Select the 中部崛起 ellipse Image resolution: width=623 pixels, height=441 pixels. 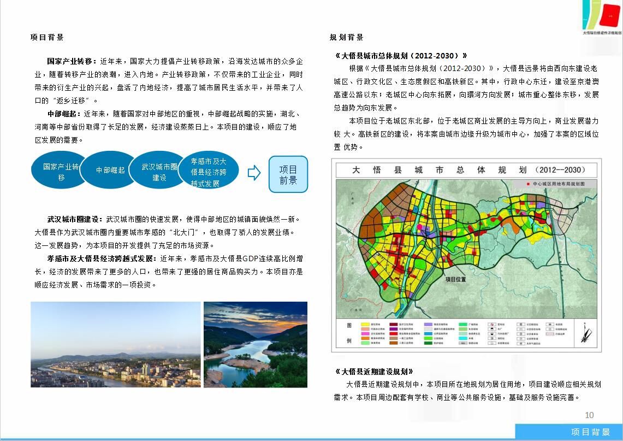tap(110, 170)
